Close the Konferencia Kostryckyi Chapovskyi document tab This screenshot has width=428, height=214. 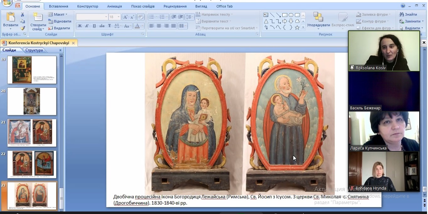(73, 43)
